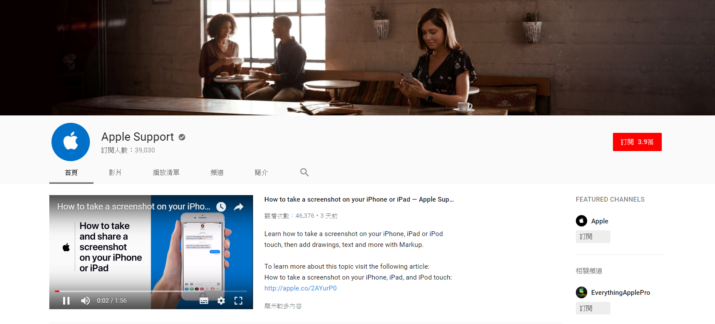The image size is (715, 324).
Task: Toggle subtitles with the captions icon
Action: tap(204, 300)
